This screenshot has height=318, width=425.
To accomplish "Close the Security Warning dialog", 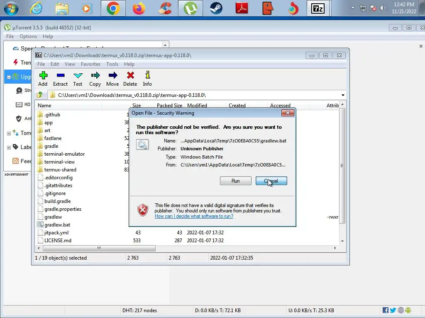I will (288, 113).
